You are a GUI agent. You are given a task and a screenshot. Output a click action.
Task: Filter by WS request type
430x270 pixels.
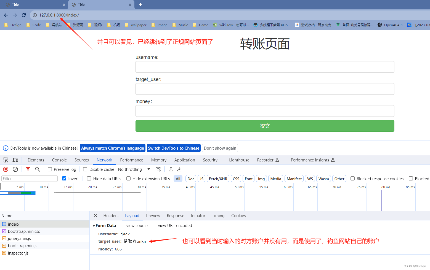310,179
